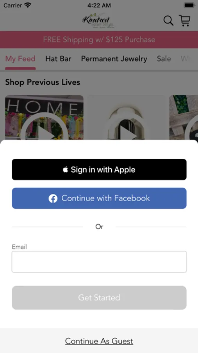Switch to the Hat Bar tab

[58, 59]
